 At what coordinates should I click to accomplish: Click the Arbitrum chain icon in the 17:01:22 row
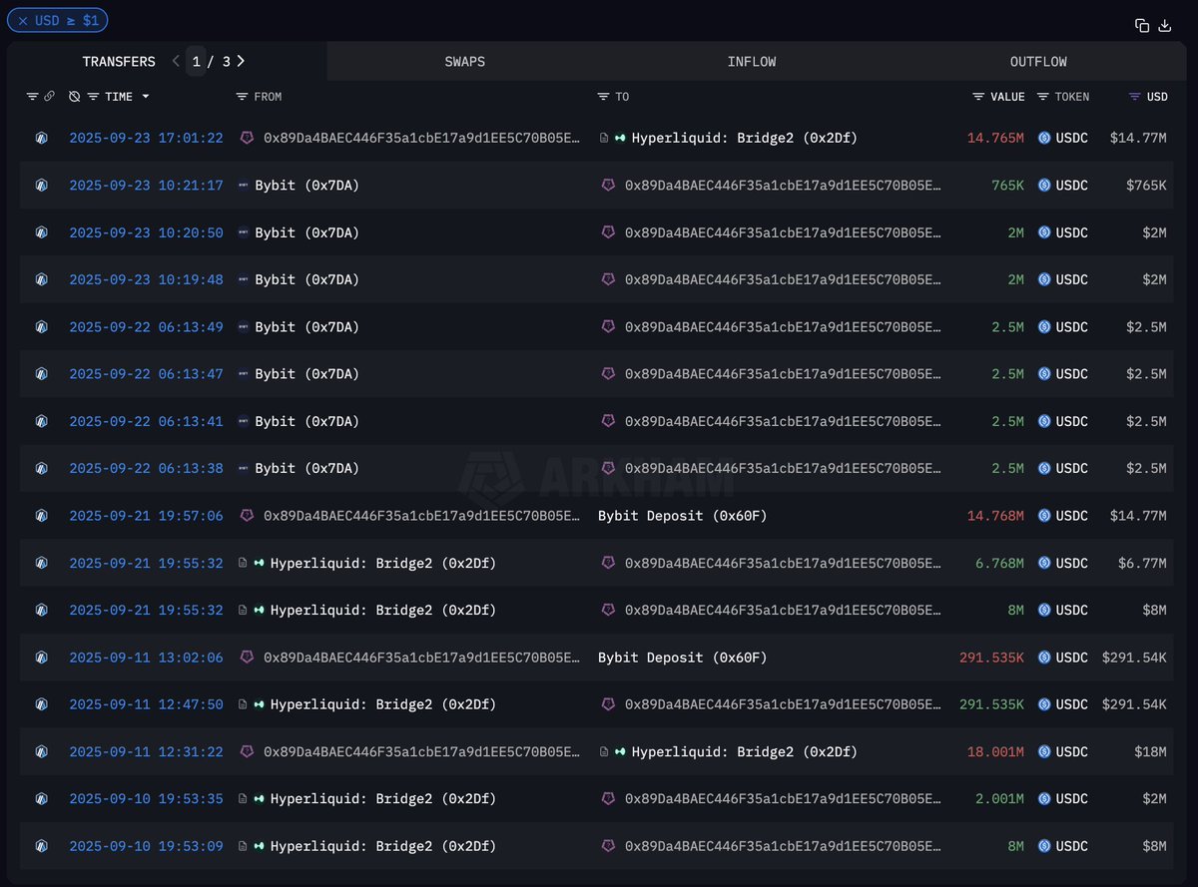tap(41, 138)
